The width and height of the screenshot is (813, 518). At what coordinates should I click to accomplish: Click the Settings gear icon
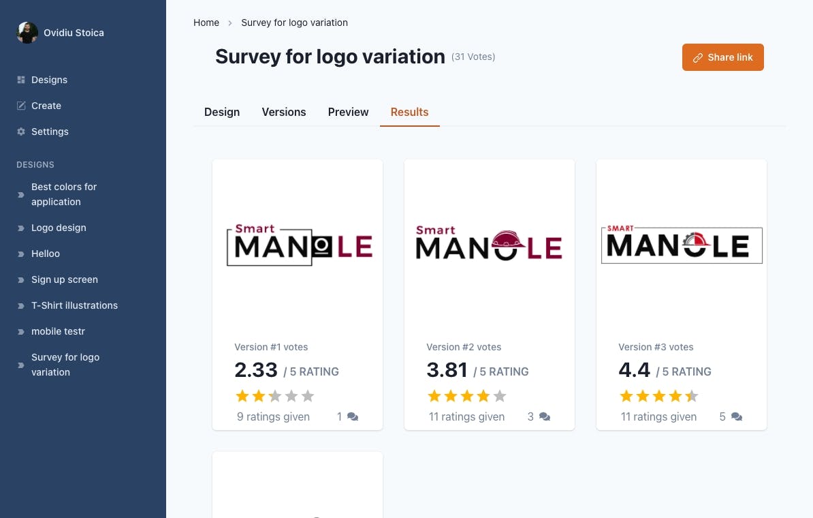click(x=20, y=132)
